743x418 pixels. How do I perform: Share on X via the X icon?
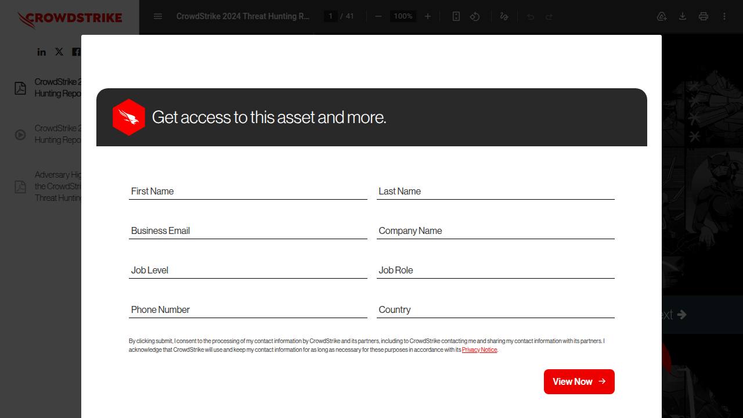click(x=59, y=52)
